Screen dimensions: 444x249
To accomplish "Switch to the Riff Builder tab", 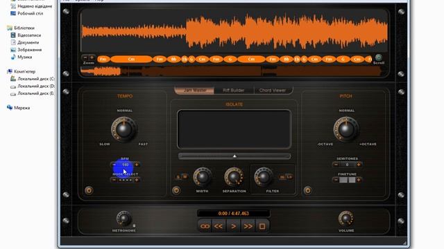I will (234, 91).
